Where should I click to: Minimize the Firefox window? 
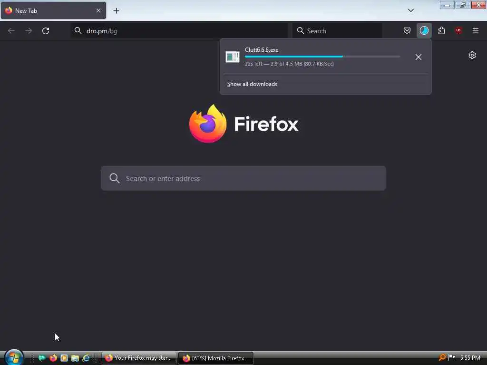point(447,5)
